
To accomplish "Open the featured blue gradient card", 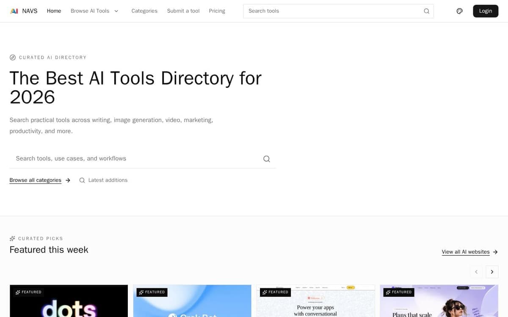I will (x=192, y=301).
